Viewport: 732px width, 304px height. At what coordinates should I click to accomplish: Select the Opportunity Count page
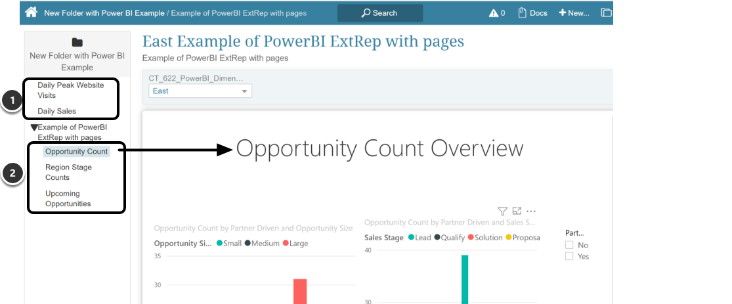point(77,151)
